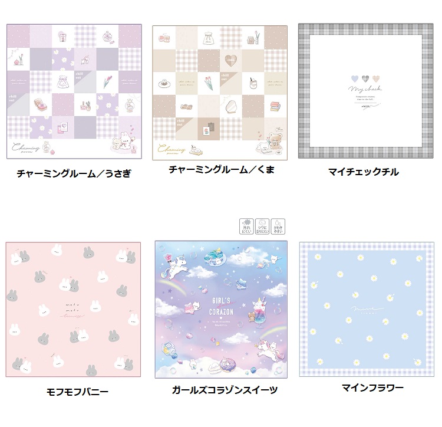Click the チャーミングルーム/うさぎ label
Viewport: 442px width, 427px height.
pyautogui.click(x=74, y=173)
